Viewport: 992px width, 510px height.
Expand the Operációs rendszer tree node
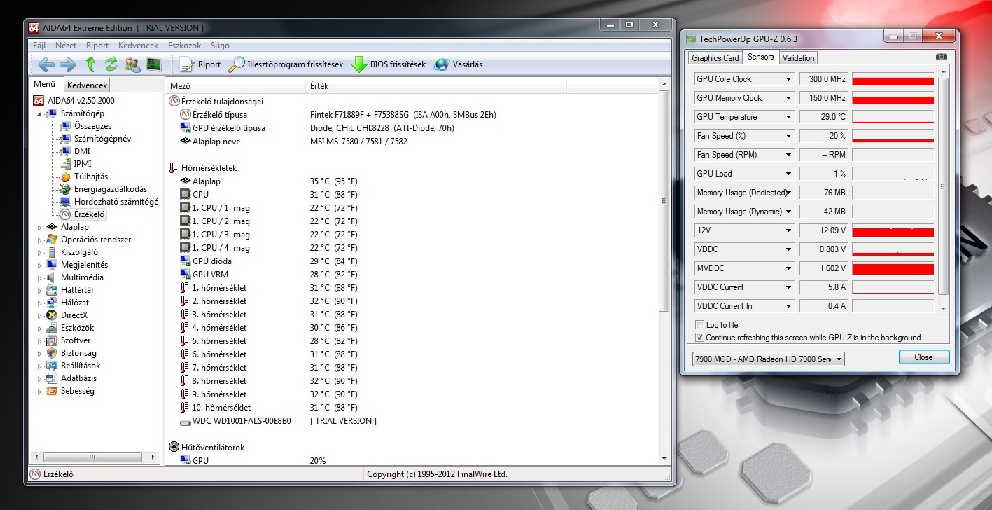[x=39, y=240]
